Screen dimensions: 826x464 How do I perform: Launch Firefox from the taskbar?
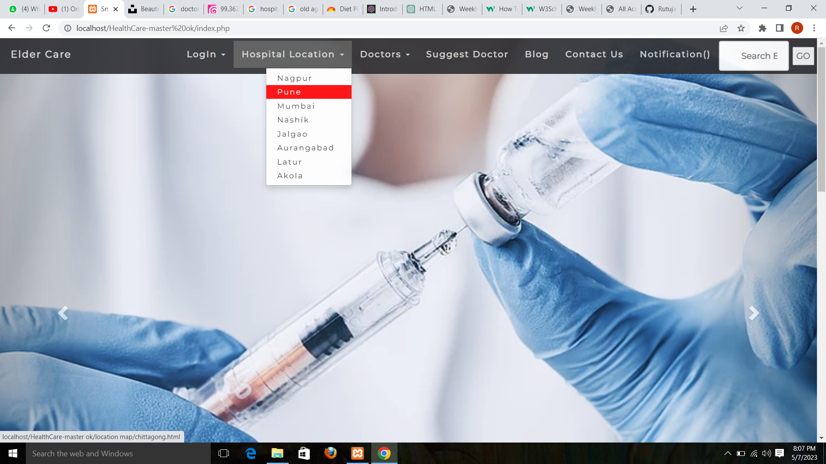click(330, 453)
